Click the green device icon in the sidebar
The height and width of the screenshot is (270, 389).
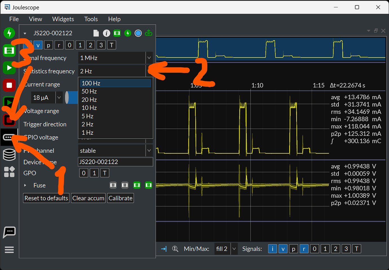(x=9, y=51)
